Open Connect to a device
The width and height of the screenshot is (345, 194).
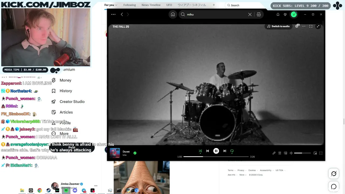pyautogui.click(x=286, y=153)
